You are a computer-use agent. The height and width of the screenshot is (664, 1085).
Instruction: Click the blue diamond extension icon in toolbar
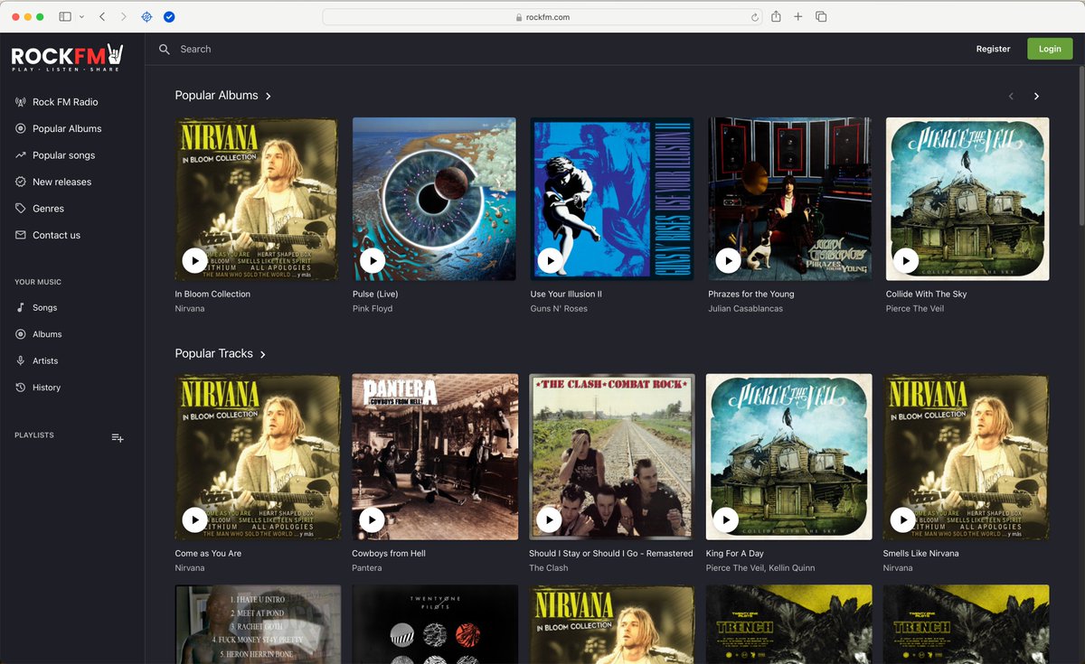[146, 16]
